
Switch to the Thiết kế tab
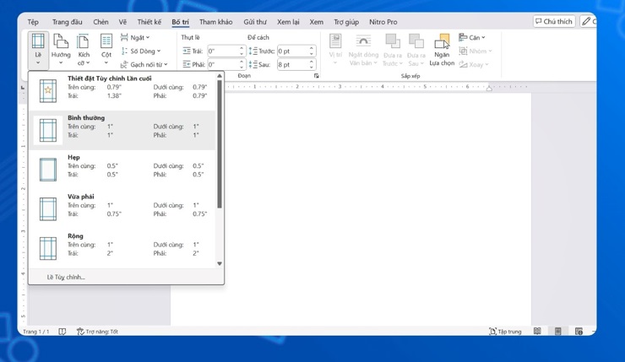[149, 22]
